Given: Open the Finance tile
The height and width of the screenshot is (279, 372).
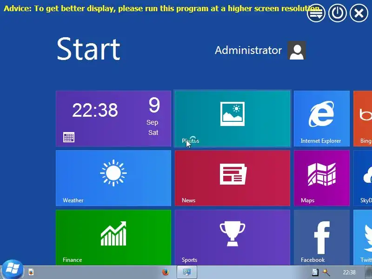Looking at the screenshot, I should (113, 238).
